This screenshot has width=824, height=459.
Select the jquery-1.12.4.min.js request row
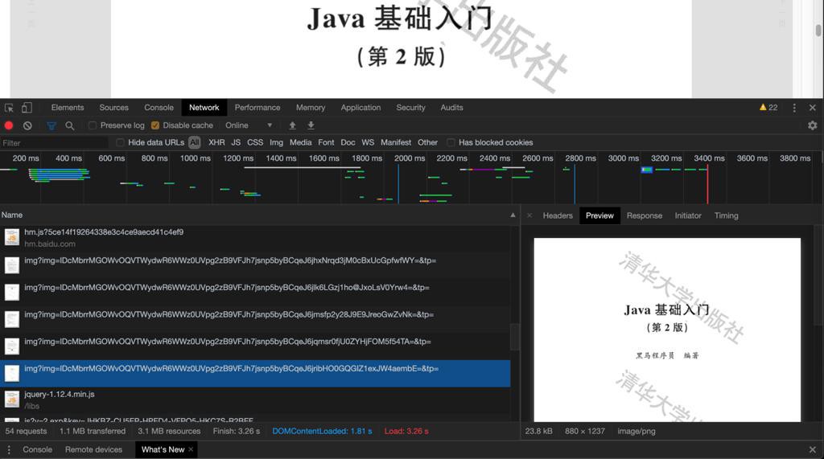click(255, 400)
